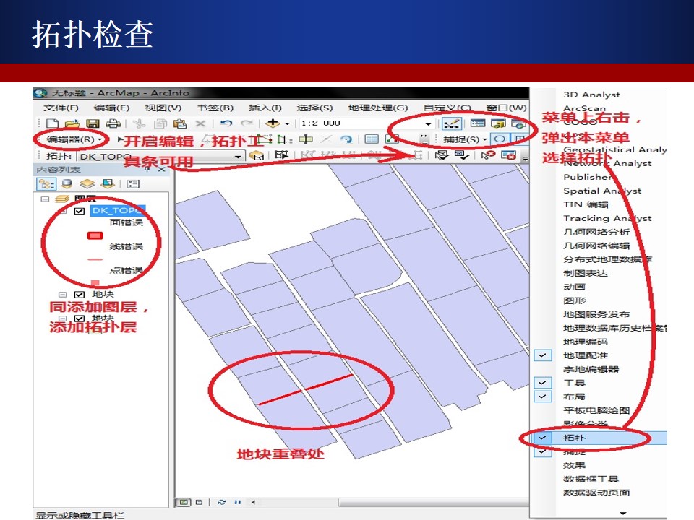Image resolution: width=694 pixels, height=520 pixels.
Task: Click the Cut scissors icon
Action: pos(139,123)
